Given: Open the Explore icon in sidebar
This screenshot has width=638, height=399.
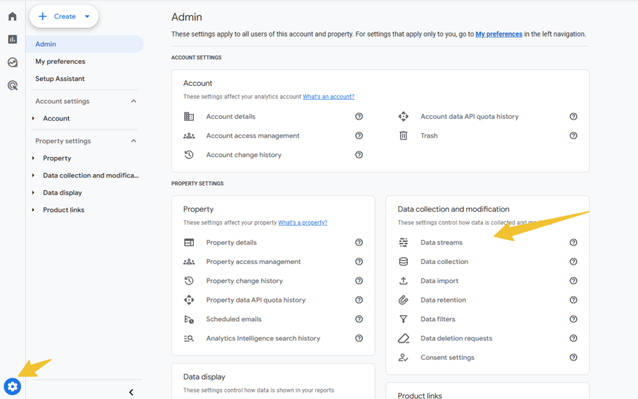Looking at the screenshot, I should (x=13, y=63).
